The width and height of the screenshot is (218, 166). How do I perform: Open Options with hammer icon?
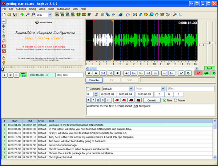tap(175, 15)
